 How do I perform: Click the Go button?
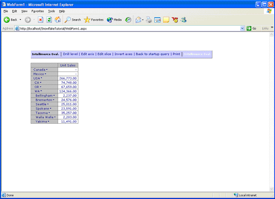(251, 28)
